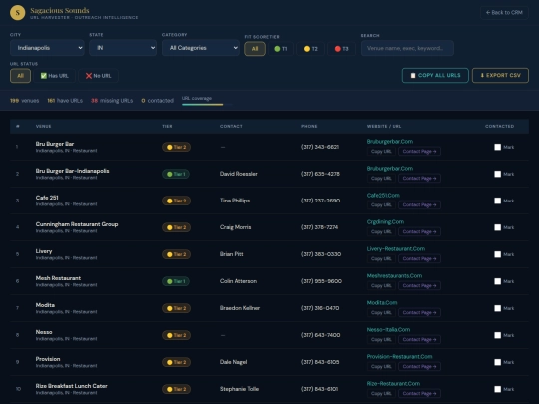Focus the venue name search field

(x=407, y=48)
